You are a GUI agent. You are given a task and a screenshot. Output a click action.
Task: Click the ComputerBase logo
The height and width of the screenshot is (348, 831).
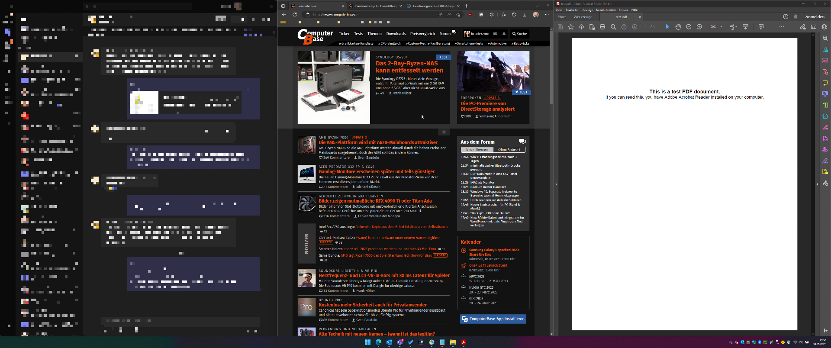[315, 37]
